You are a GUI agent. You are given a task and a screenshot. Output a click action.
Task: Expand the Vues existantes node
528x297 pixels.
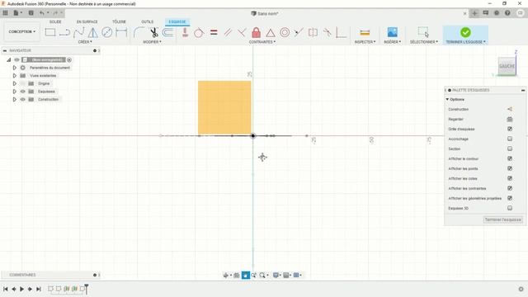coord(15,76)
